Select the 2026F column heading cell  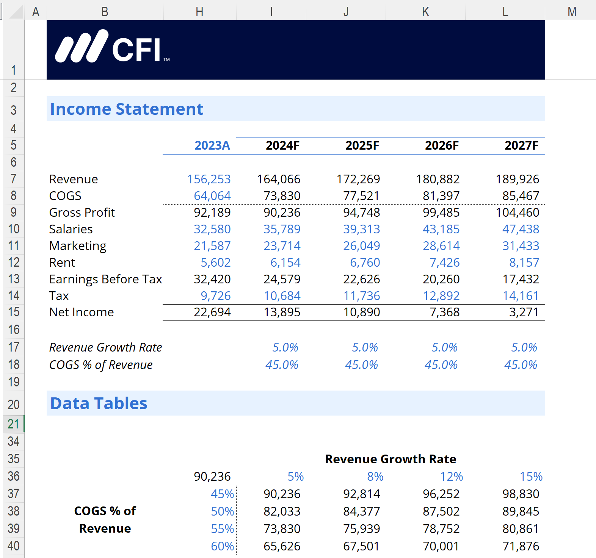click(442, 145)
